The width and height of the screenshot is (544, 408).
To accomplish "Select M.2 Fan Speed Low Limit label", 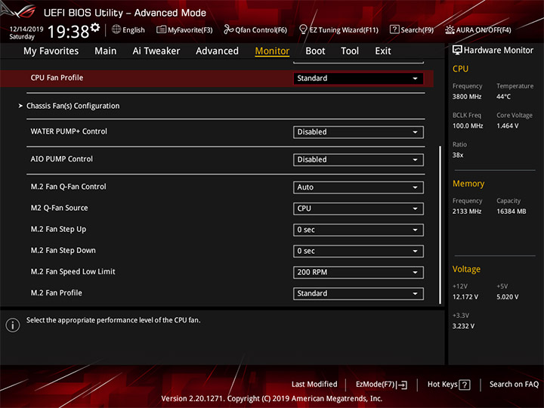I will tap(73, 272).
